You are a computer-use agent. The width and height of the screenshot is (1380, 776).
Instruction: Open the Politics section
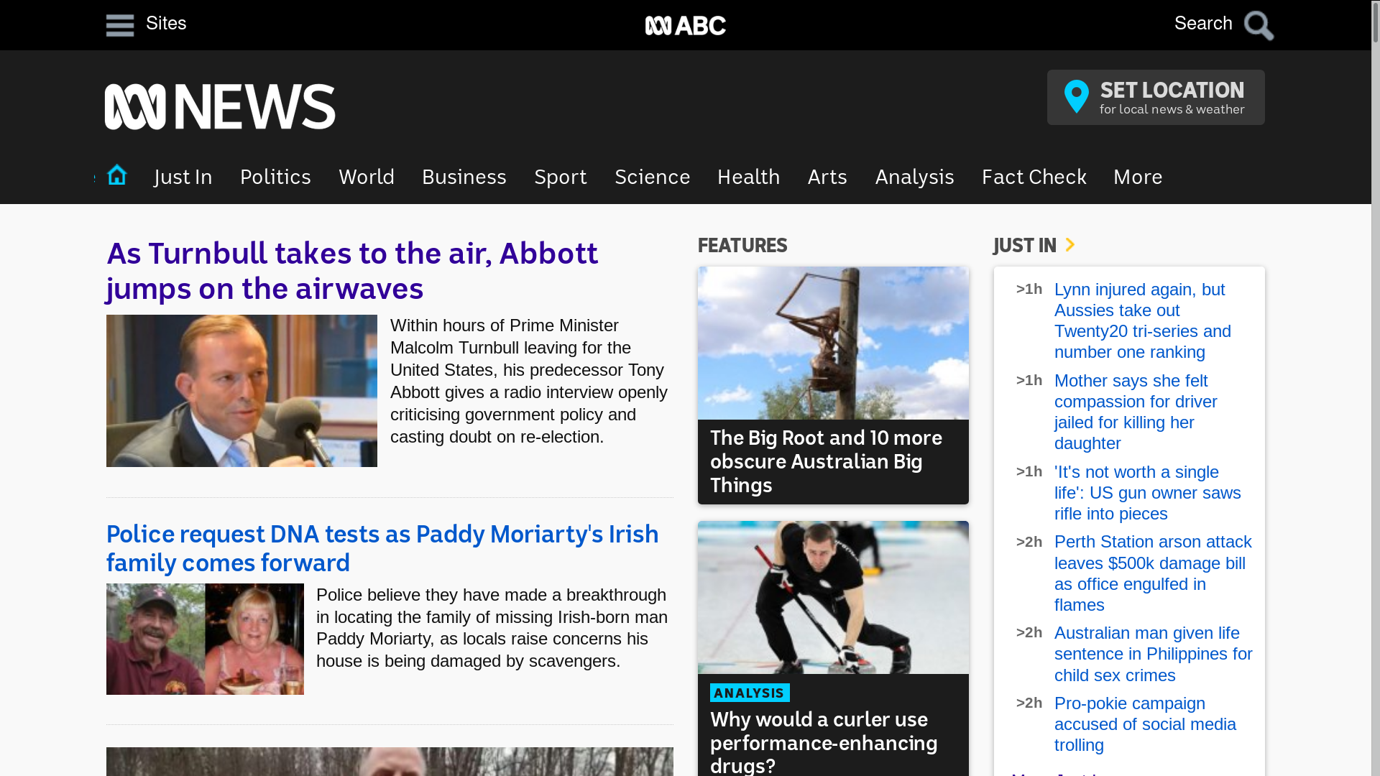pyautogui.click(x=275, y=177)
